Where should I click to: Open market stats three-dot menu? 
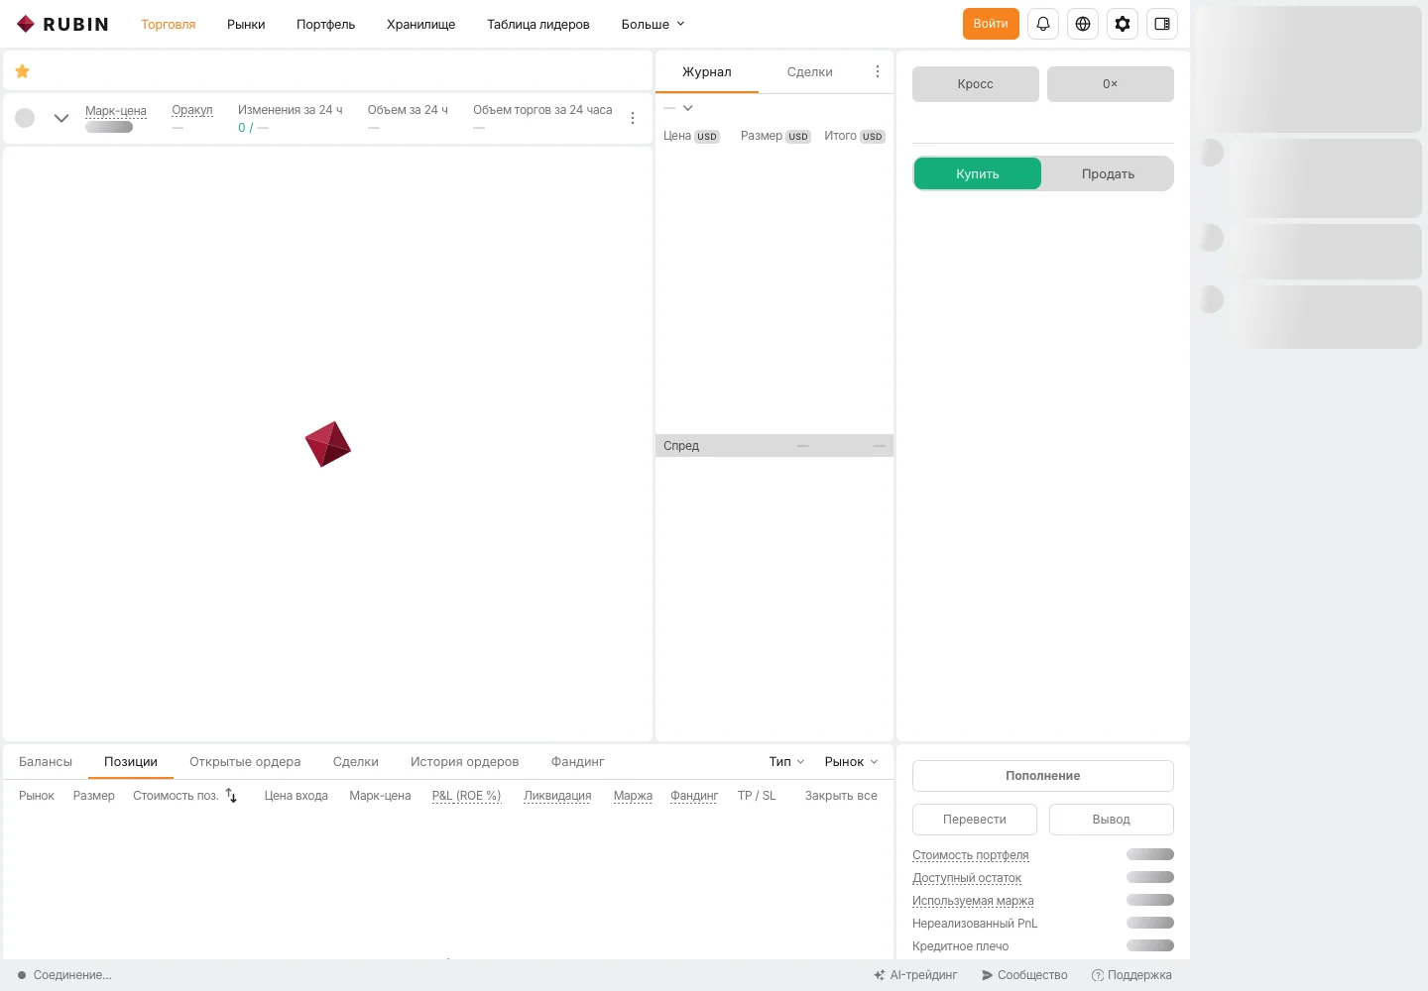pyautogui.click(x=633, y=118)
